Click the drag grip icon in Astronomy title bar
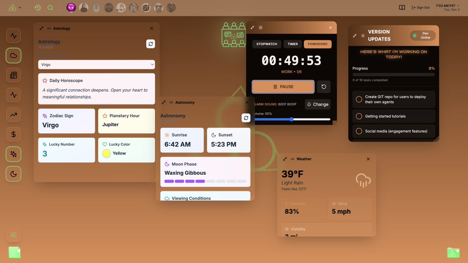Viewport: 468px width, 263px height. pos(172,102)
